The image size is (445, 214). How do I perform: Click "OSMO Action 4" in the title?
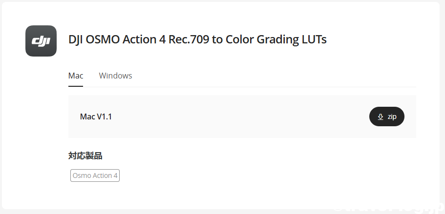(x=126, y=39)
